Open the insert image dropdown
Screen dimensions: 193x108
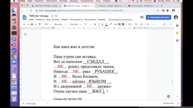pos(124,24)
